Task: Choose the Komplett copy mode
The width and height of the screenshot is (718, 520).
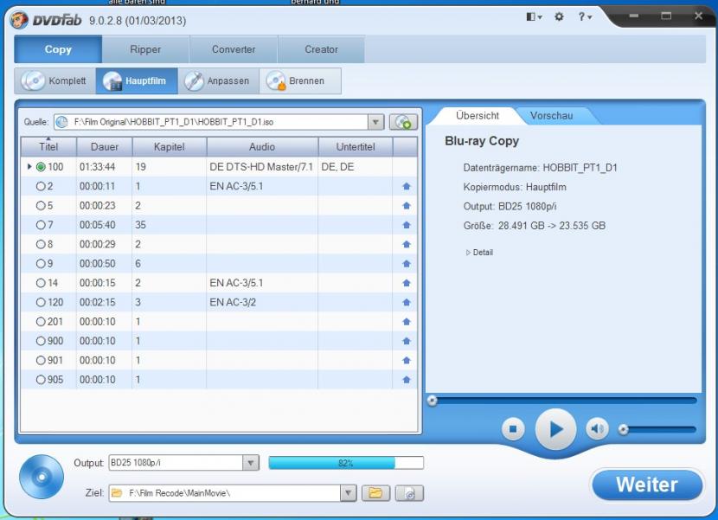Action: coord(55,81)
